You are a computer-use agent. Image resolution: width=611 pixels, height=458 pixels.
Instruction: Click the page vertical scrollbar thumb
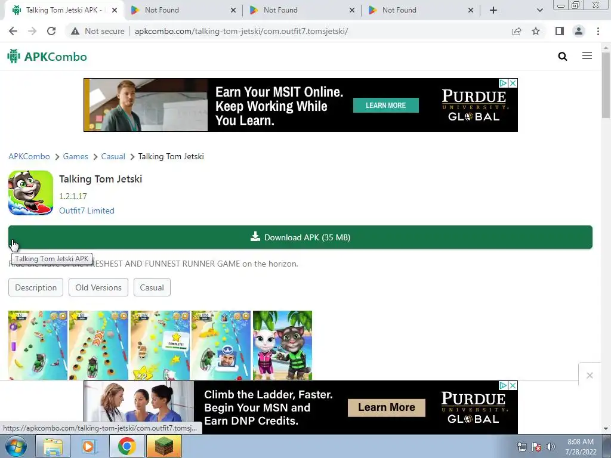coord(606,85)
